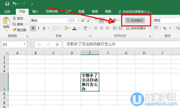Open the number format dropdown (常规)
The height and width of the screenshot is (108, 180).
coord(166,20)
